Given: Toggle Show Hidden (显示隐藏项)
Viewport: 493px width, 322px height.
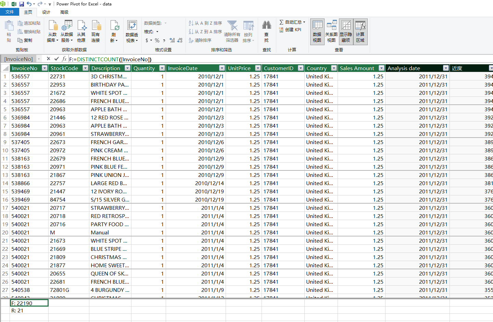Looking at the screenshot, I should pyautogui.click(x=346, y=31).
